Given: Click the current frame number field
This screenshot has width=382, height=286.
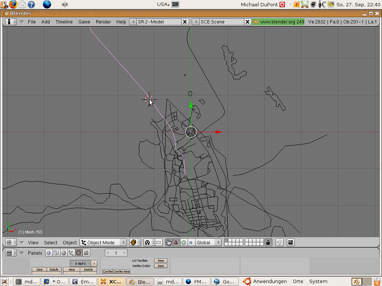Looking at the screenshot, I should coord(116,253).
